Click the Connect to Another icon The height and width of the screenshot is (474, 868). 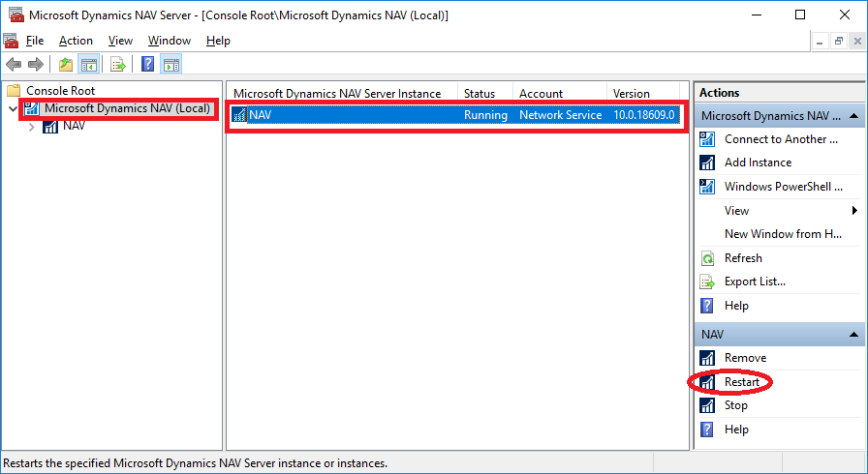(707, 139)
